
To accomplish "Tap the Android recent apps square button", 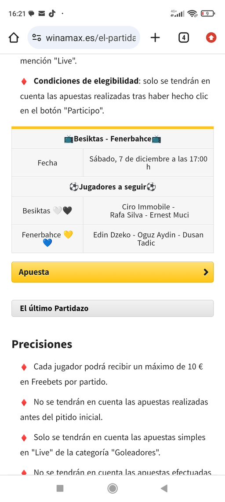I will coord(60,488).
